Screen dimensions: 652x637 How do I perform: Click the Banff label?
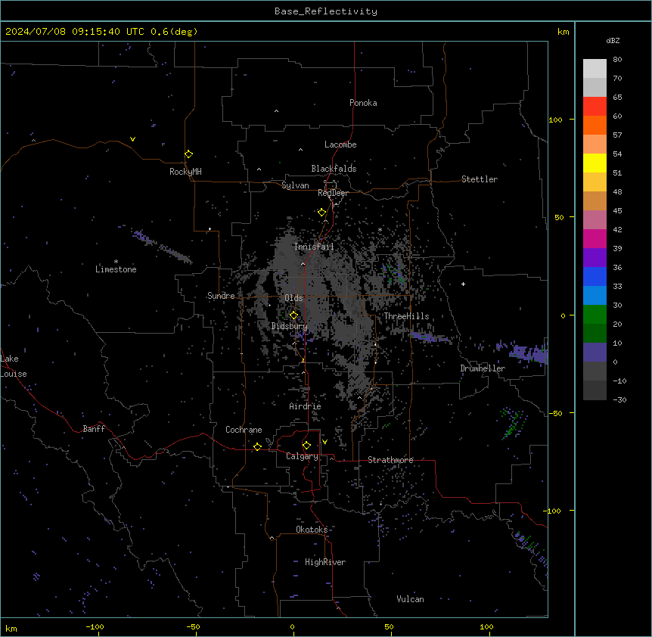pos(94,429)
